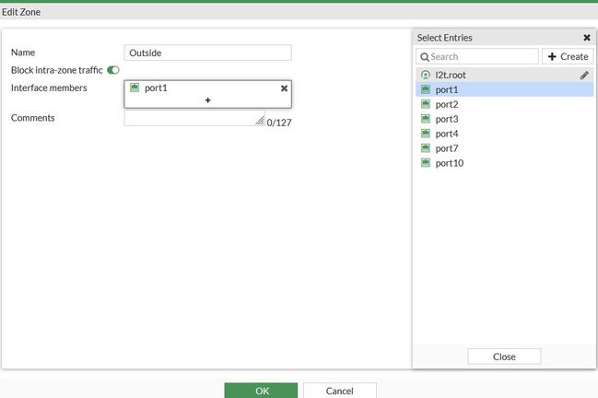
Task: Click the port7 interface icon
Action: (x=426, y=148)
